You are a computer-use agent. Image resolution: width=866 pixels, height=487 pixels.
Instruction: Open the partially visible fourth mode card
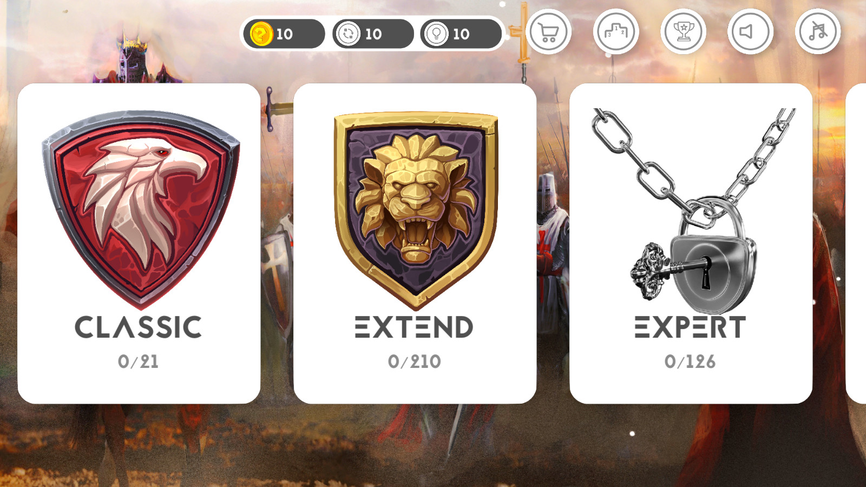pyautogui.click(x=856, y=243)
